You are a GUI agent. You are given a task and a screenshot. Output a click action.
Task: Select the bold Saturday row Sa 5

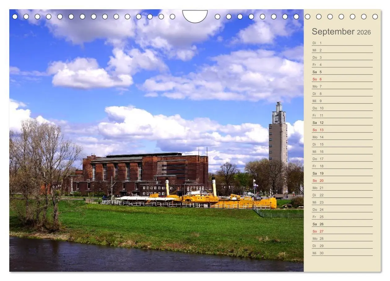[317, 71]
